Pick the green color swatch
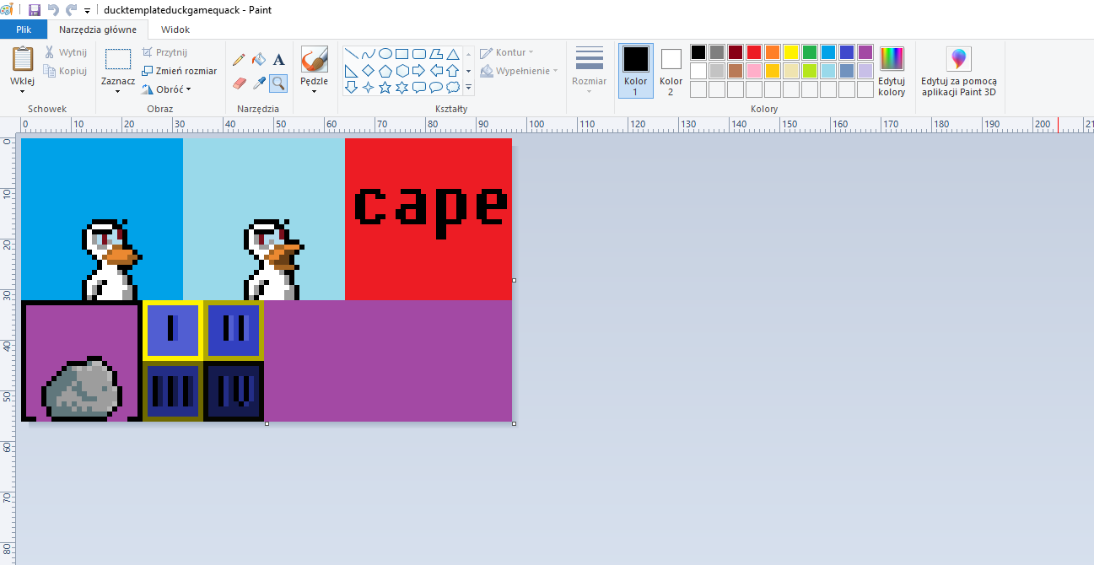 pos(810,52)
